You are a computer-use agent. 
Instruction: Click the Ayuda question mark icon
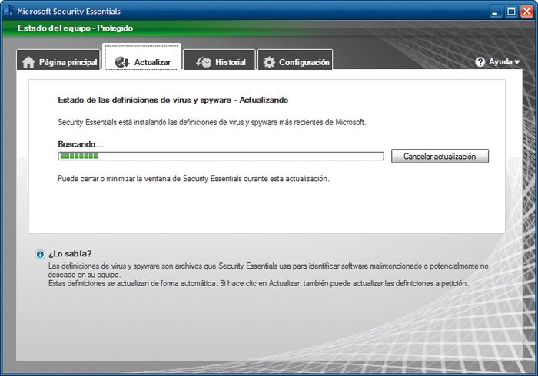point(480,62)
